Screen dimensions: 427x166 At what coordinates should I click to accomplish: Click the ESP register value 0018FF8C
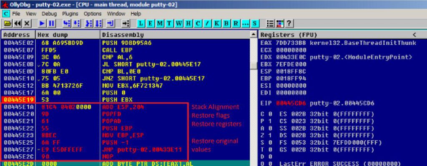(291, 71)
